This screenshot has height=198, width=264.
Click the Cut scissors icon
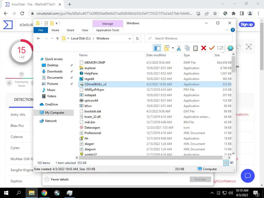[x=179, y=48]
